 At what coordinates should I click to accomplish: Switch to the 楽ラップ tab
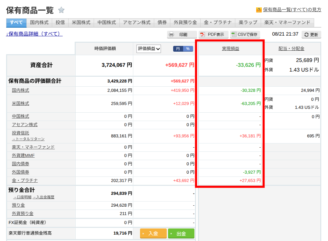coord(248,22)
